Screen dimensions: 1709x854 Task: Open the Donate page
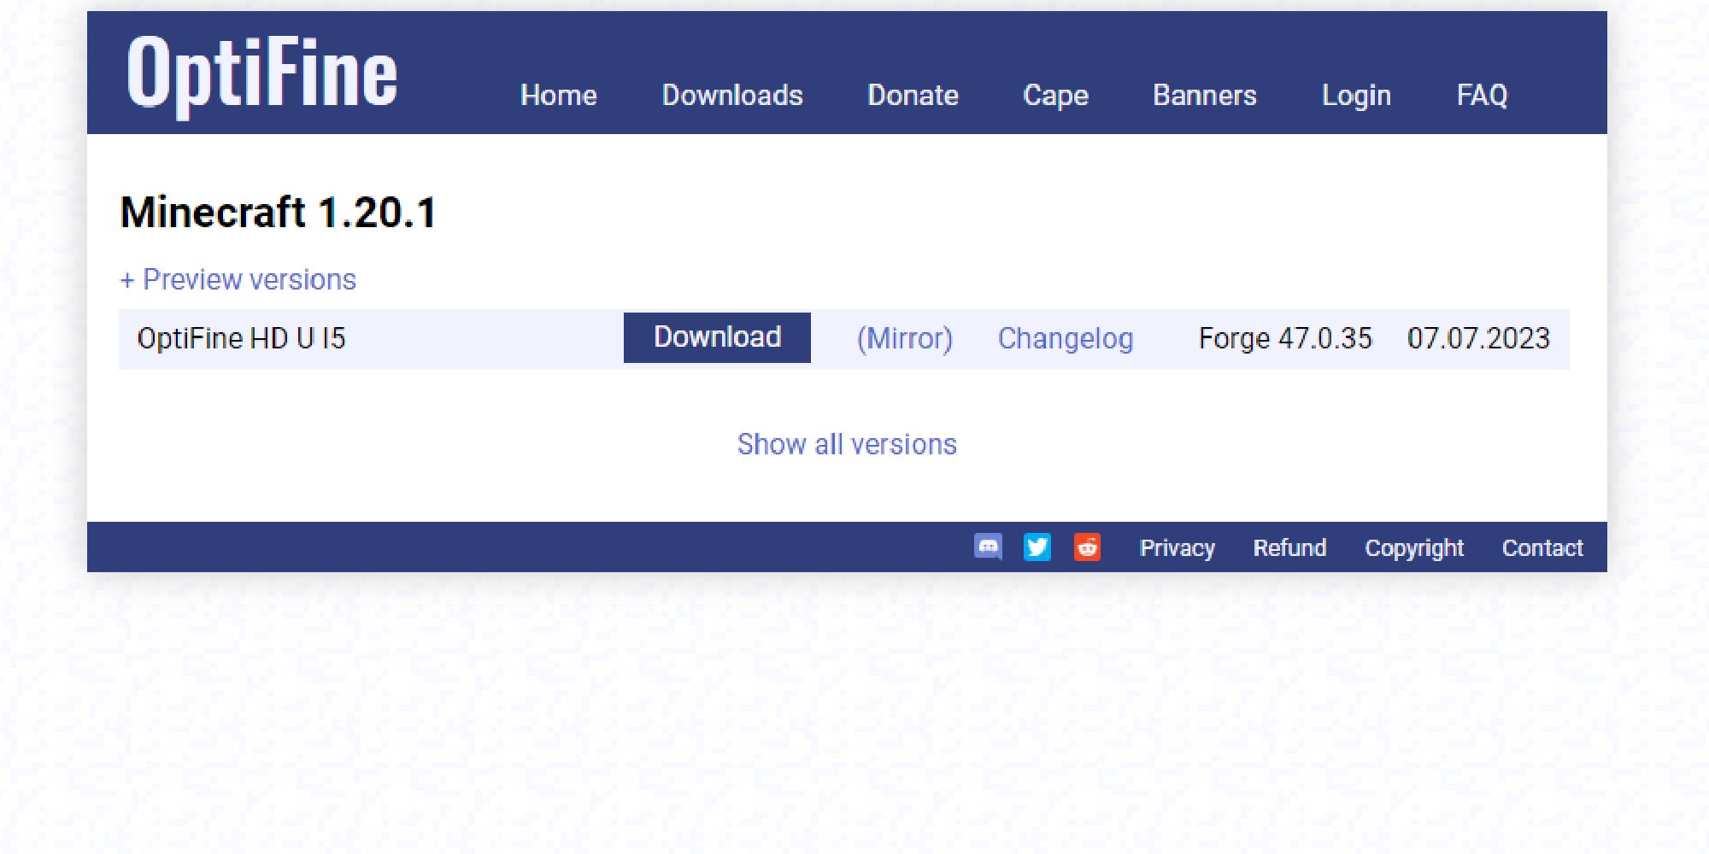[913, 95]
